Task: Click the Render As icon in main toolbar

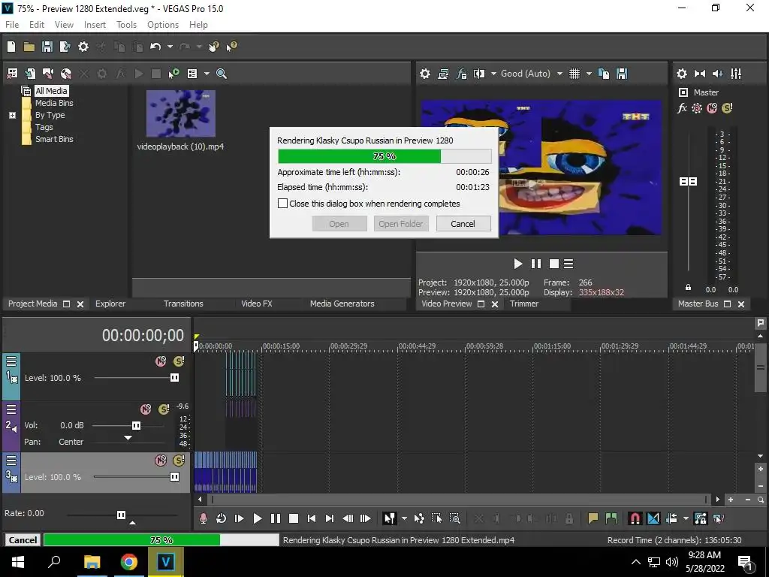Action: pyautogui.click(x=65, y=47)
